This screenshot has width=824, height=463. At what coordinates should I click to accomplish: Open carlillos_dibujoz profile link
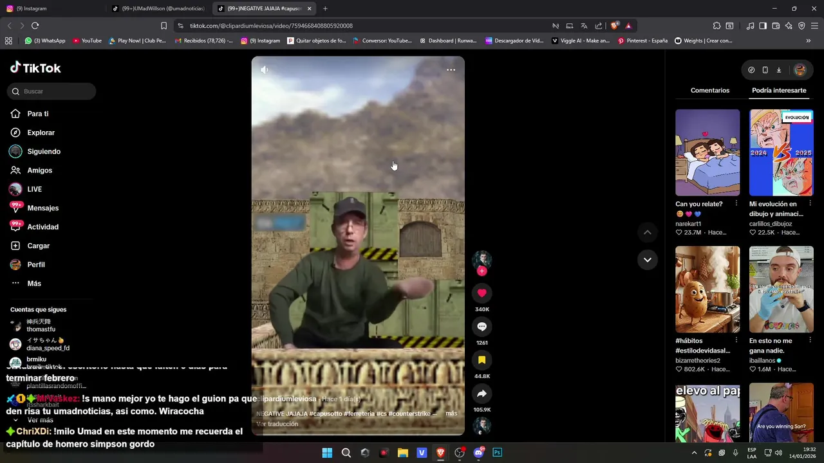(771, 224)
